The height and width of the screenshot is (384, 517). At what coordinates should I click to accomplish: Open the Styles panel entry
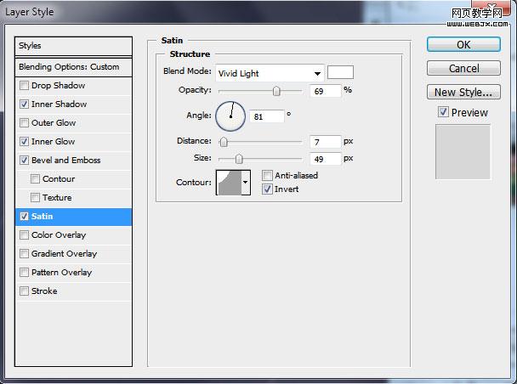point(73,46)
